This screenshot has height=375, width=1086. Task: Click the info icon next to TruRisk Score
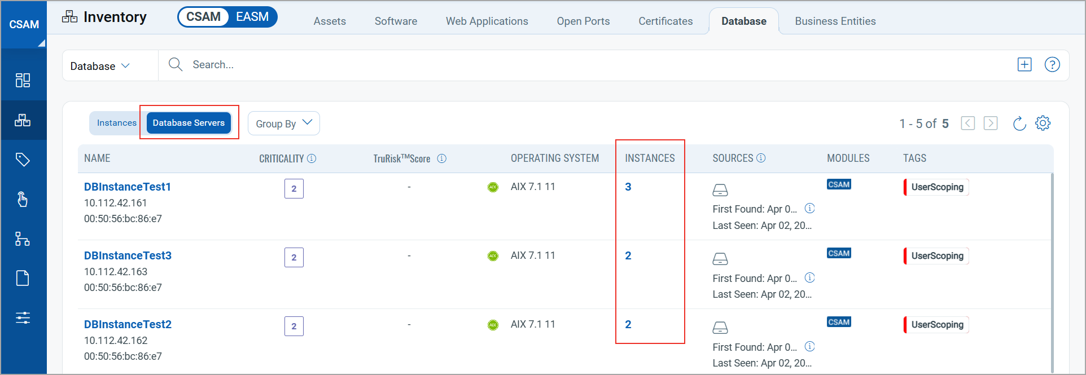pos(442,158)
